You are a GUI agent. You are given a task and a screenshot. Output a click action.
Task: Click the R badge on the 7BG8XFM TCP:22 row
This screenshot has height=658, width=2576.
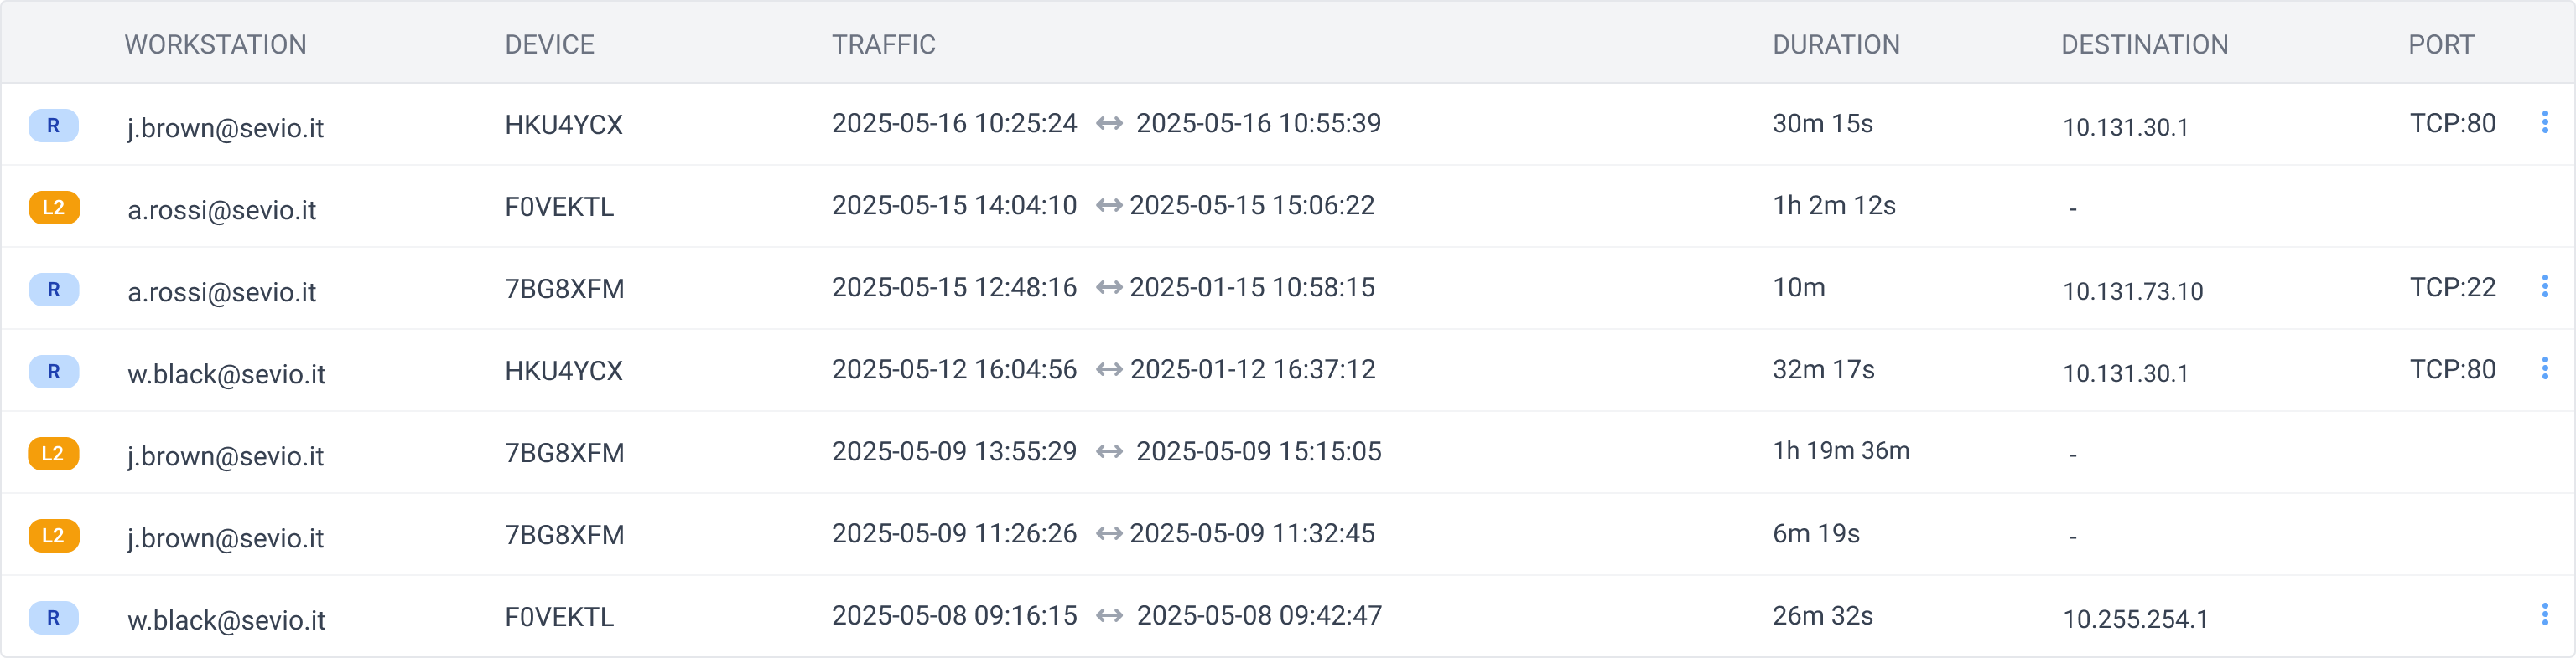[54, 290]
